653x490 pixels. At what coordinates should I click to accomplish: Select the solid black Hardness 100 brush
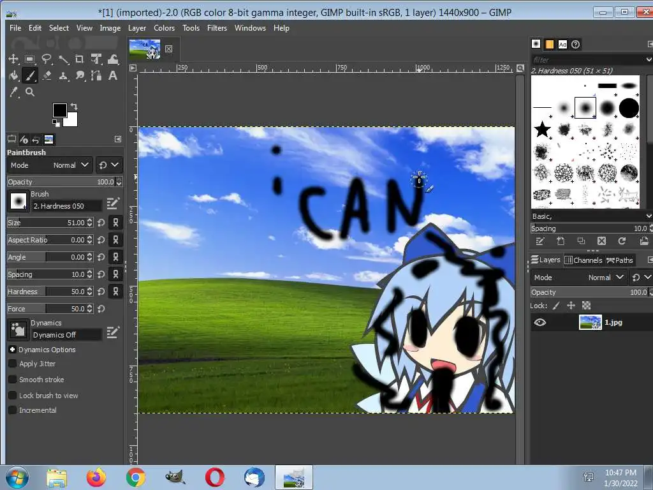point(628,108)
